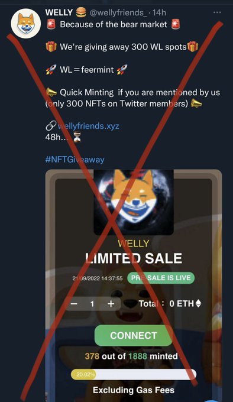Click the burger emoji next to WELLY
Screen dimensions: 233x402
tap(81, 12)
